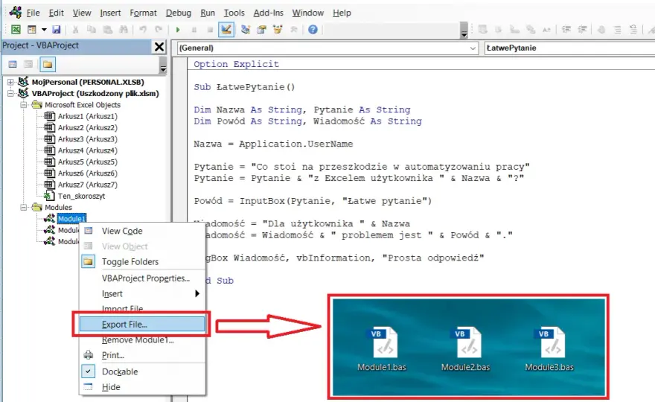Viewport: 655px width, 402px height.
Task: Open Project Explorer via its toolbar icon
Action: click(x=246, y=29)
